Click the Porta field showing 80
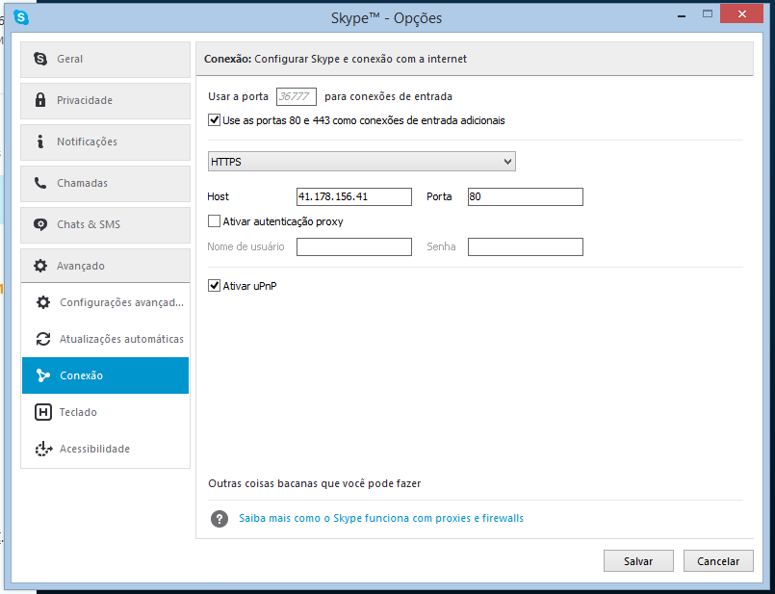 click(526, 196)
